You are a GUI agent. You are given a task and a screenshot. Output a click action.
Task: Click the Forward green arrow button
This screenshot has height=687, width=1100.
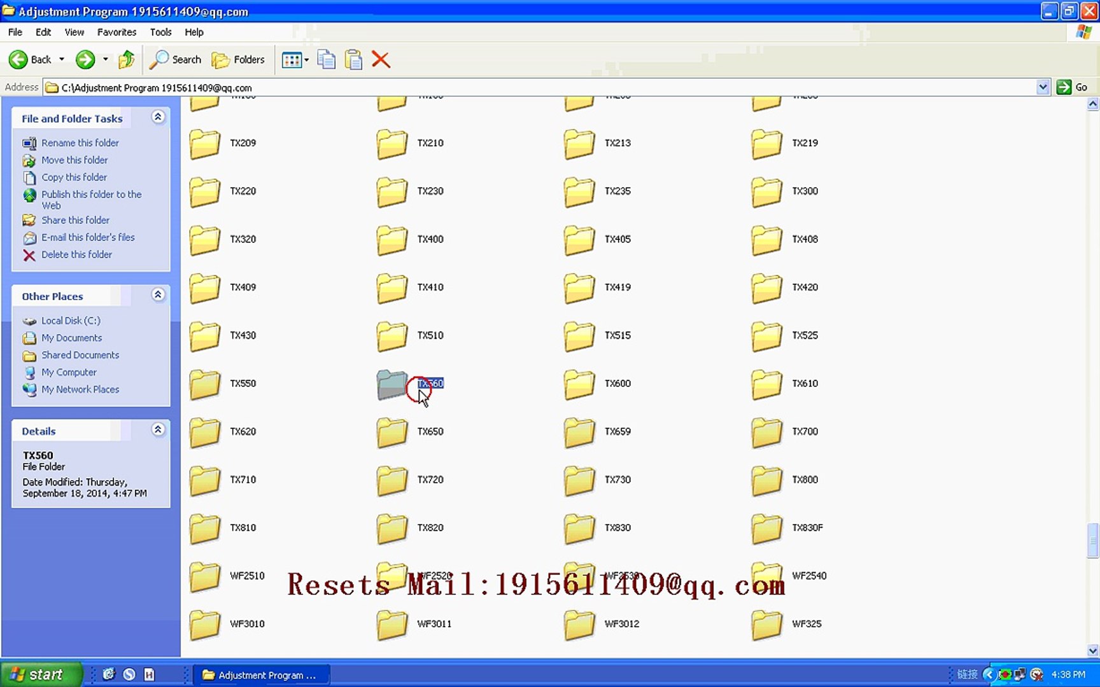tap(85, 60)
